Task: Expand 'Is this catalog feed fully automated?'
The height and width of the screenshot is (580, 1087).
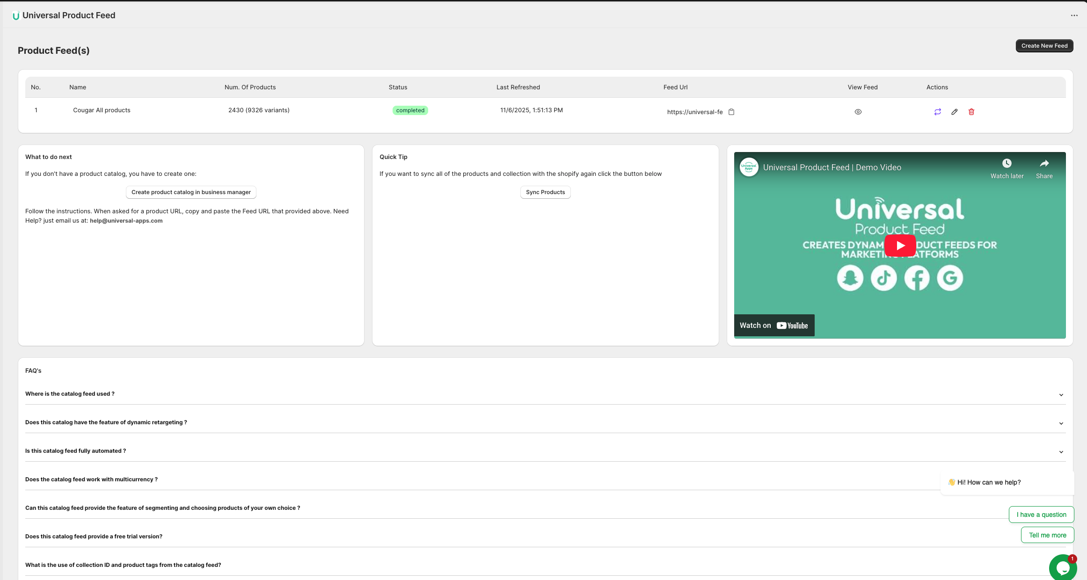Action: (1061, 451)
